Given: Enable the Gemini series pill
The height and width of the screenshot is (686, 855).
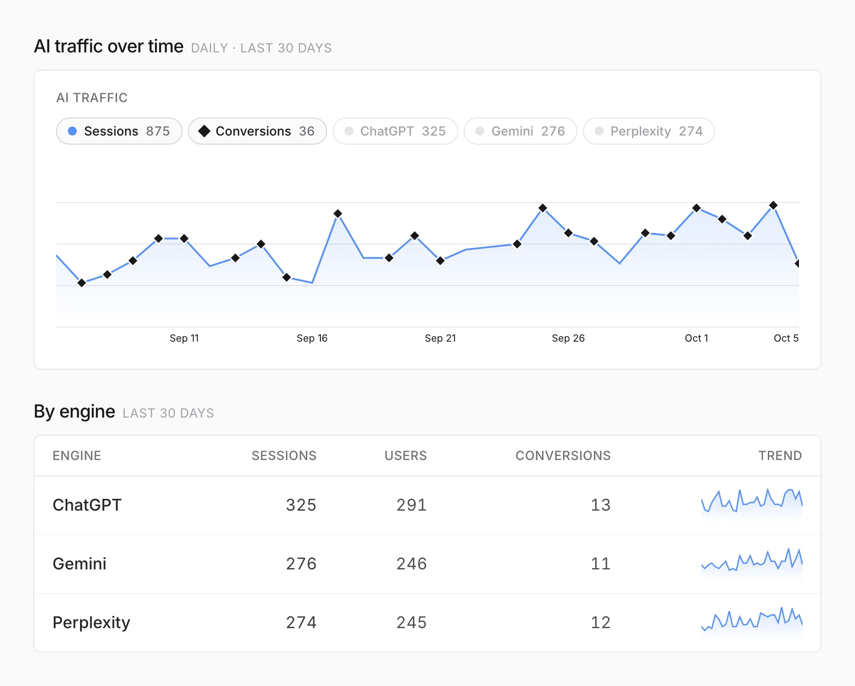Looking at the screenshot, I should [x=521, y=131].
